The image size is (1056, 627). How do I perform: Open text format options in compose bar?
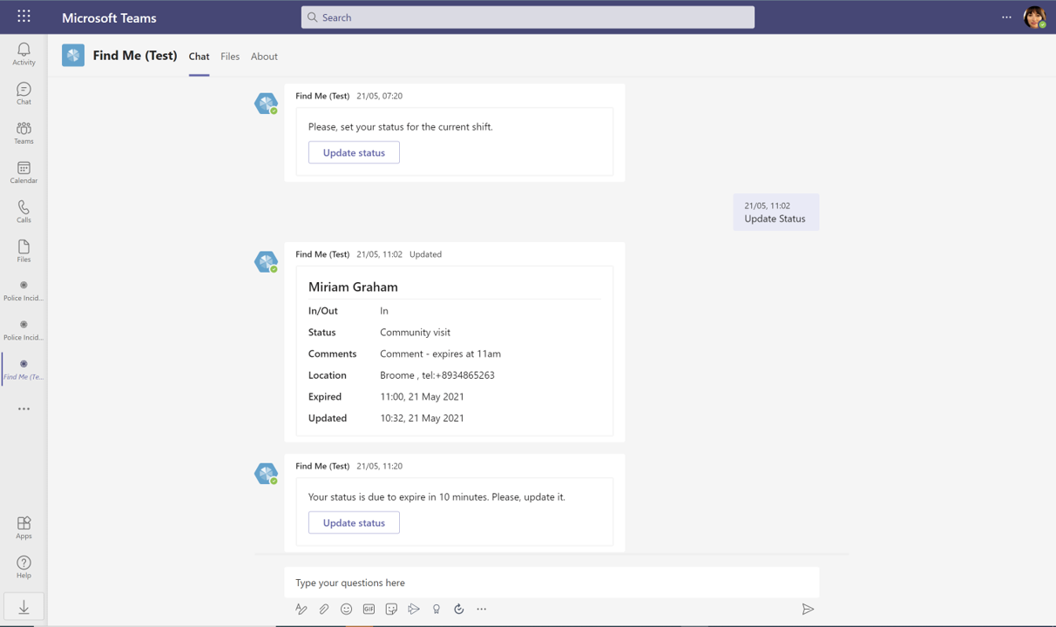pyautogui.click(x=301, y=610)
